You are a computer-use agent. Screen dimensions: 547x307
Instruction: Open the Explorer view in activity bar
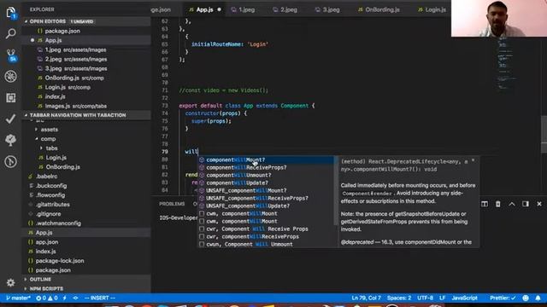[x=11, y=13]
